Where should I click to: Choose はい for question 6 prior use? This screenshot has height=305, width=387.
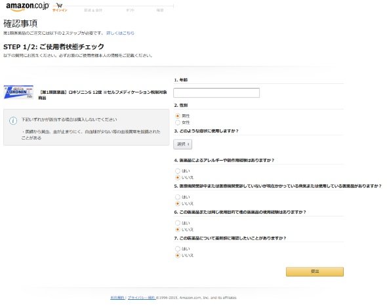(x=178, y=223)
